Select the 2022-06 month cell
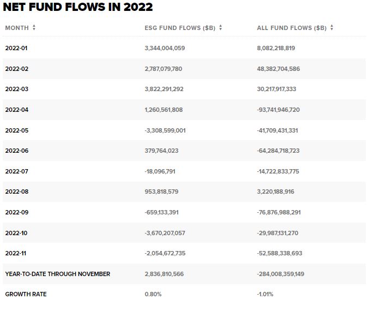368x311 pixels. tap(16, 151)
